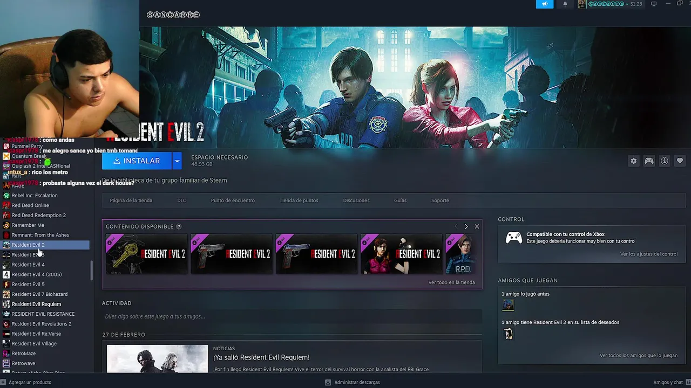Add Resident Evil 2 to favorites heart
Screen dimensions: 691x388
point(680,161)
